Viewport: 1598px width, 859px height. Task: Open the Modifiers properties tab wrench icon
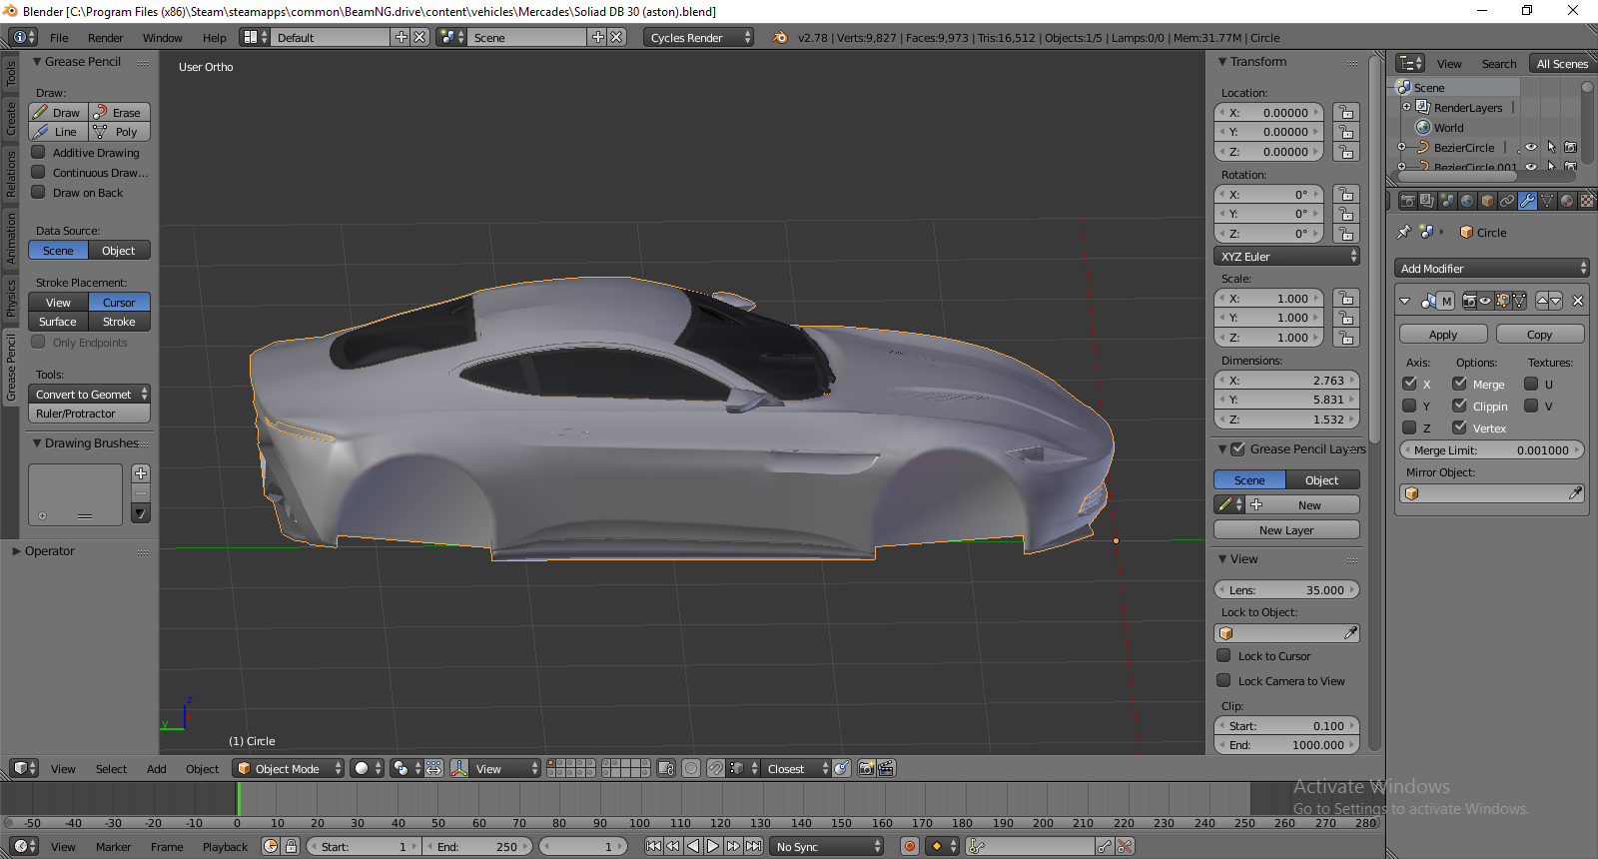click(1527, 201)
